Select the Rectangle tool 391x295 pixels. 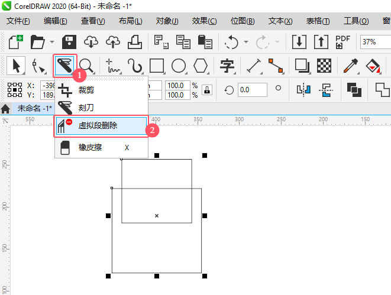pyautogui.click(x=157, y=66)
